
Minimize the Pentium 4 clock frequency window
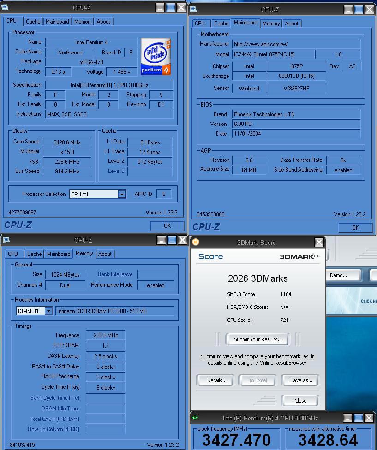(x=348, y=418)
